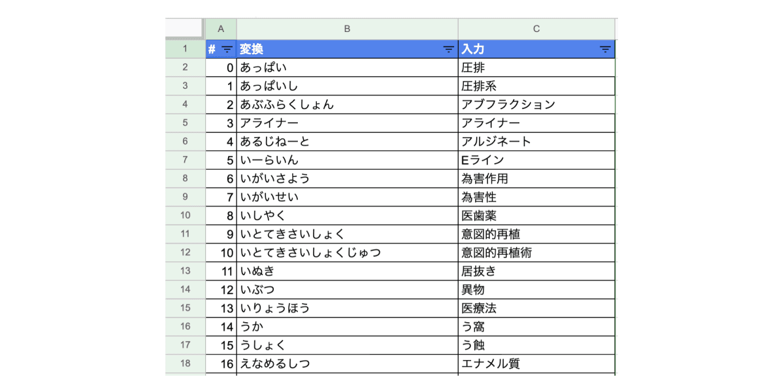Select cell あっぱい
Screen dimensions: 784x392
pyautogui.click(x=348, y=67)
